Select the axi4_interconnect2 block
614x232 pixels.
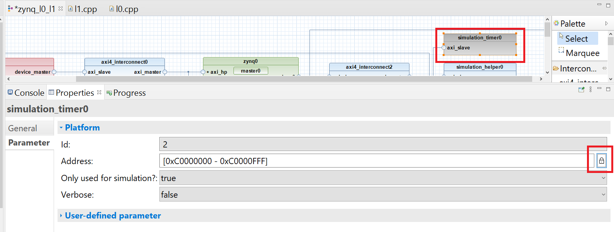click(369, 69)
